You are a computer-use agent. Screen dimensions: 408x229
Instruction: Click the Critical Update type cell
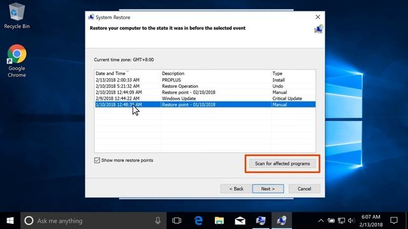pyautogui.click(x=287, y=99)
